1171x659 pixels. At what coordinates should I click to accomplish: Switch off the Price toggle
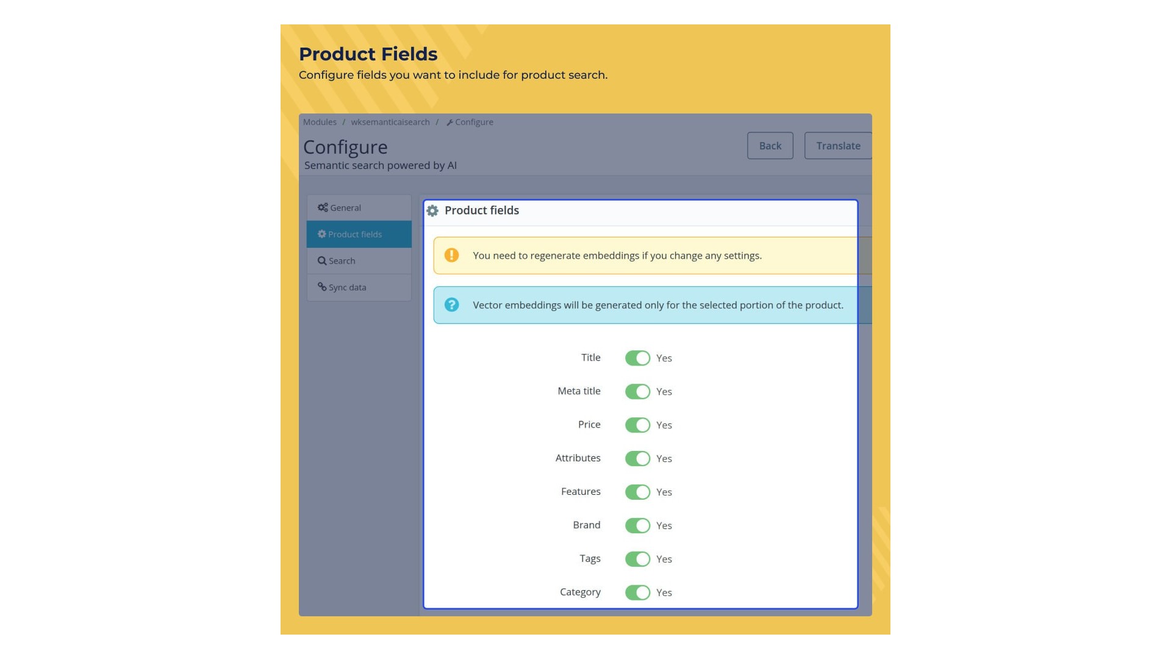point(637,425)
